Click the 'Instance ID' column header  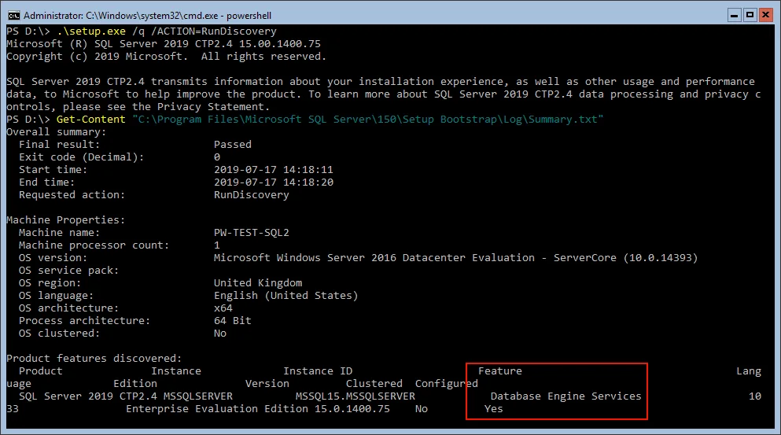(318, 371)
